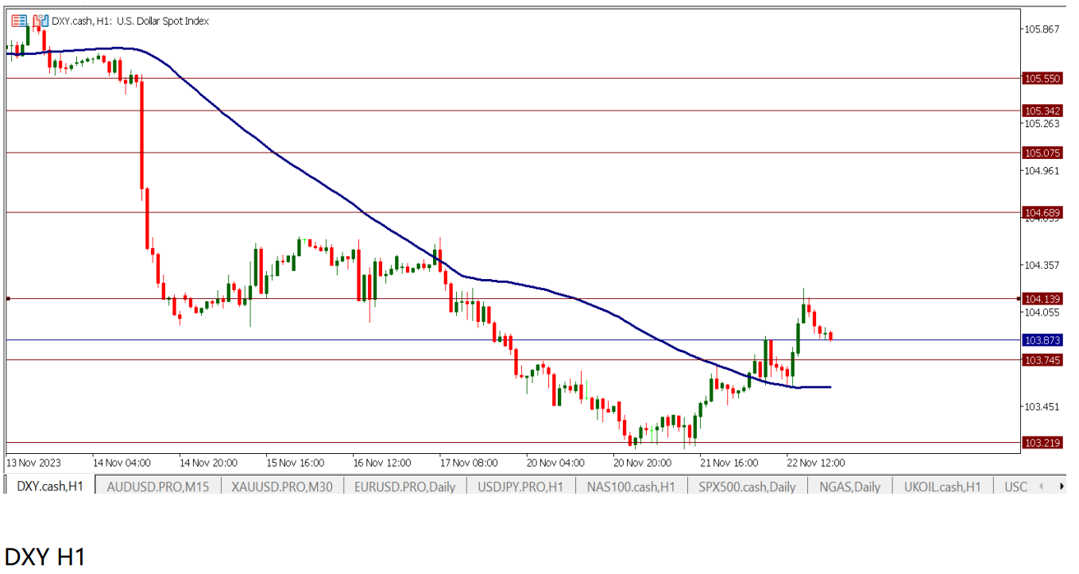
Task: Select the 104.689 resistance level label
Action: tap(1042, 213)
